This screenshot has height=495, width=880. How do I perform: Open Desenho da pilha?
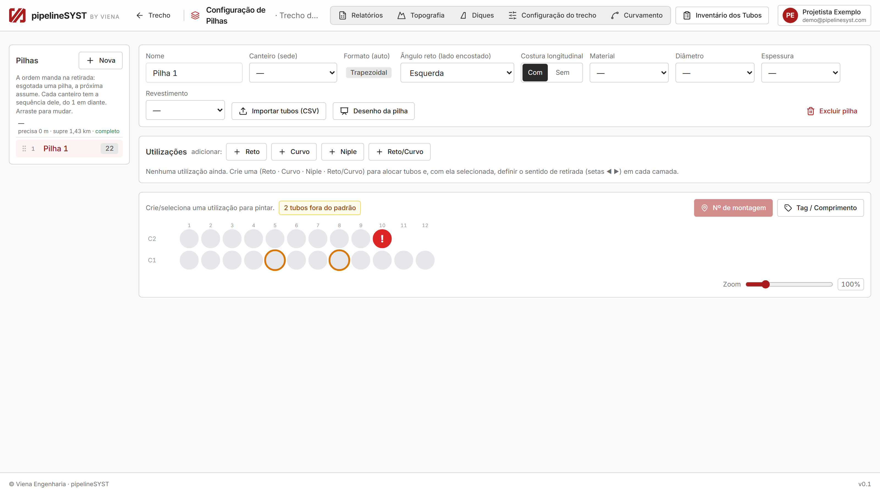(374, 111)
